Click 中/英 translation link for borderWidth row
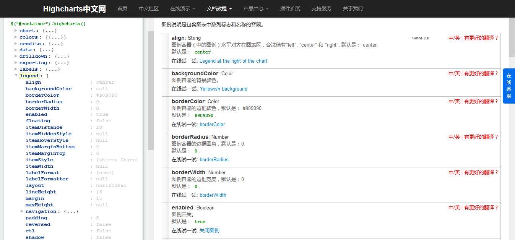Image resolution: width=515 pixels, height=240 pixels. coord(454,172)
